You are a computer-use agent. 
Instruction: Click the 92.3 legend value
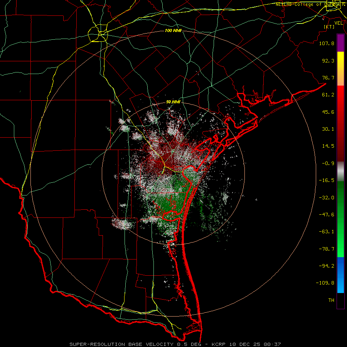point(328,61)
